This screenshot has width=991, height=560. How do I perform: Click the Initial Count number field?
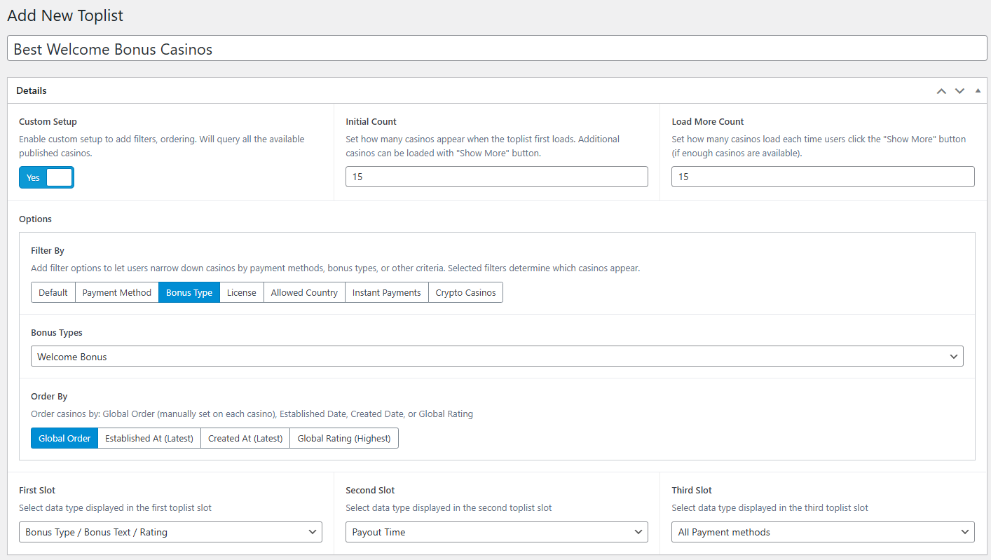(x=496, y=177)
